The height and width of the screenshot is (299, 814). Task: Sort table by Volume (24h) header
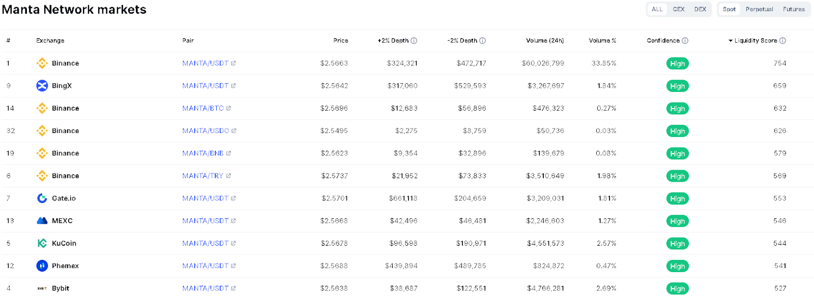(545, 41)
